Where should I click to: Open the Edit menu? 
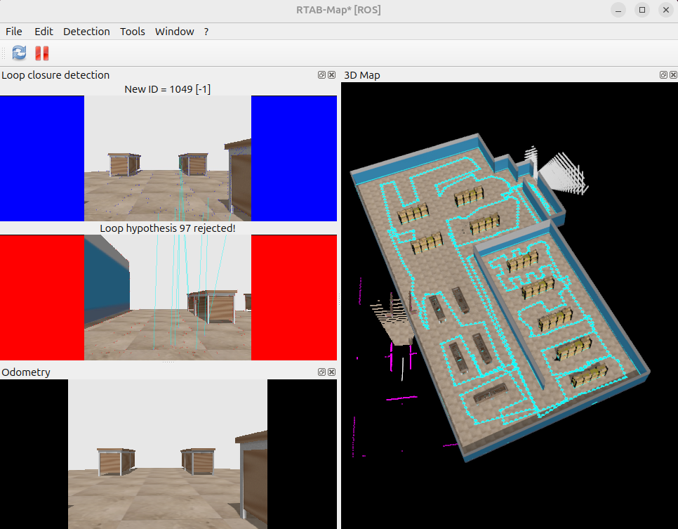44,32
